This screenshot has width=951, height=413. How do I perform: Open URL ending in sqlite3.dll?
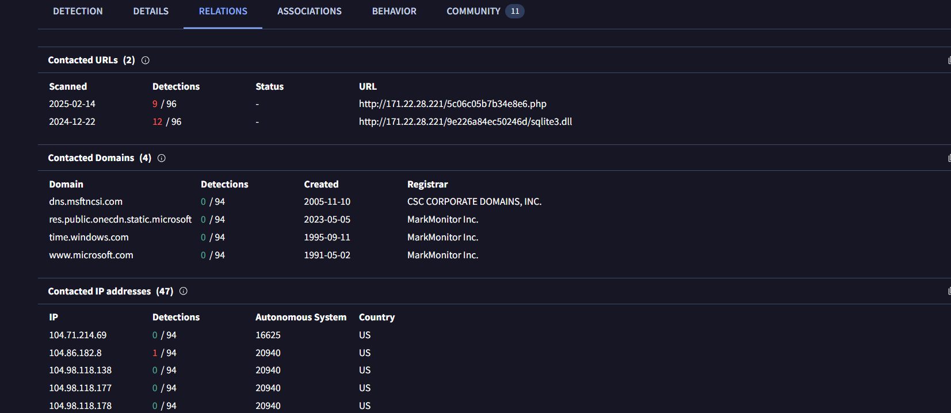pos(465,122)
